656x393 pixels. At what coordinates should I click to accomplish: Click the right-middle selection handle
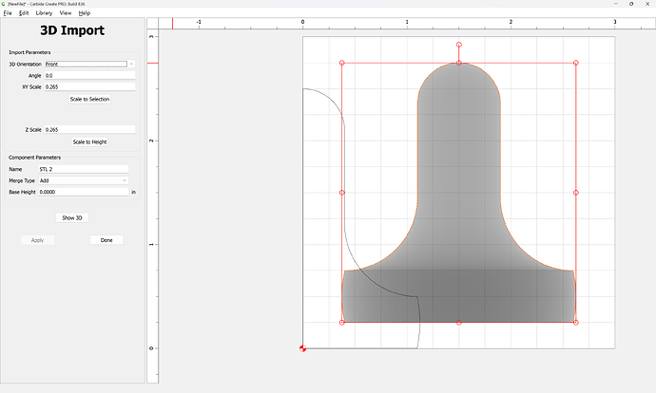(x=576, y=193)
